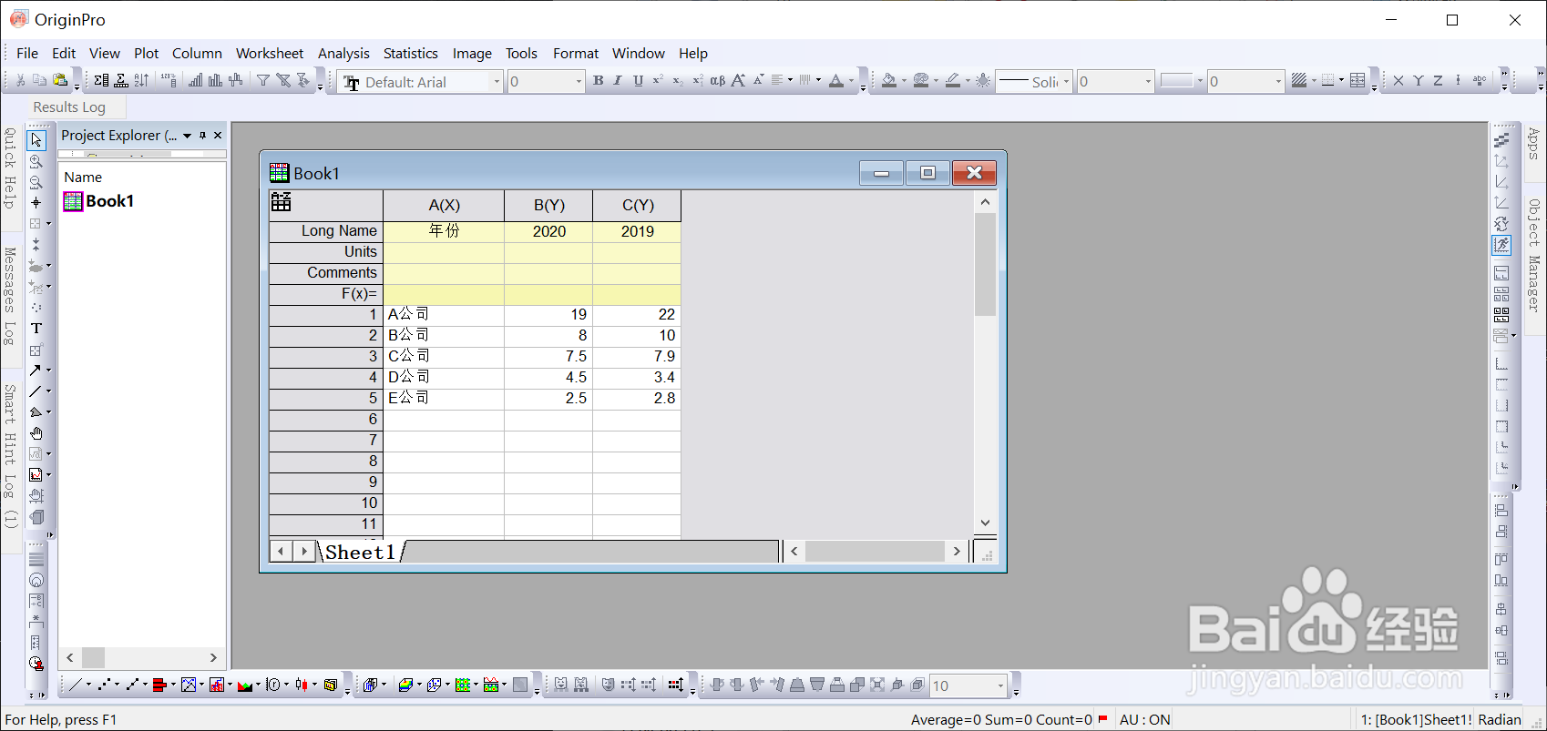Viewport: 1547px width, 731px height.
Task: Expand the Line plot type dropdown arrow
Action: click(x=88, y=685)
